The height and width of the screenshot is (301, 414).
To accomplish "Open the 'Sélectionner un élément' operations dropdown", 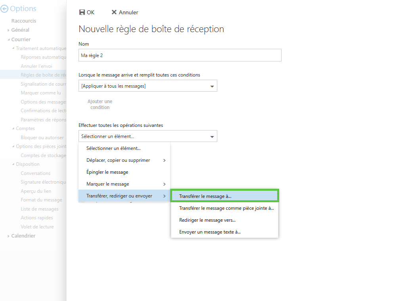I will coord(212,136).
